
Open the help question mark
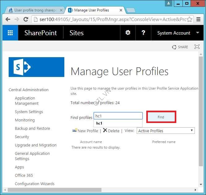tap(143, 32)
